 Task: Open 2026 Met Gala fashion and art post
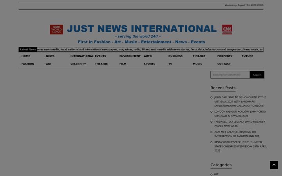(237, 134)
